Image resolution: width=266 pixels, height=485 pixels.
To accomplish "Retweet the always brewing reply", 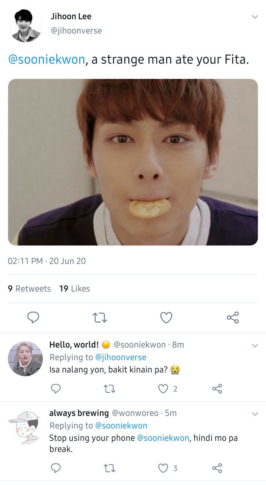I will pyautogui.click(x=110, y=468).
